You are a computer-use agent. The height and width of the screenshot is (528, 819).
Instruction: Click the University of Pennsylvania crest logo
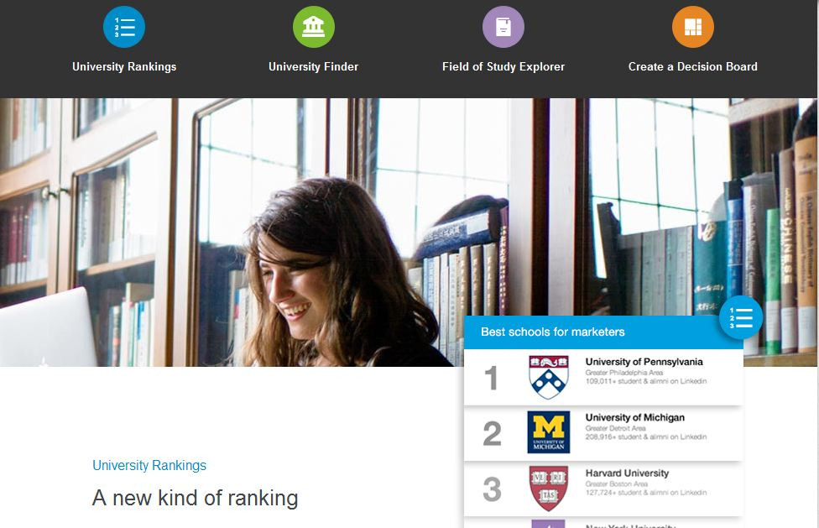point(548,377)
